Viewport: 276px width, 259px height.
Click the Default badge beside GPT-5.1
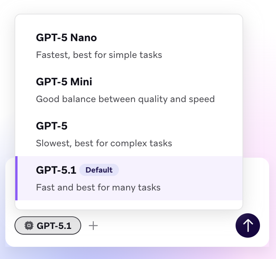[99, 170]
